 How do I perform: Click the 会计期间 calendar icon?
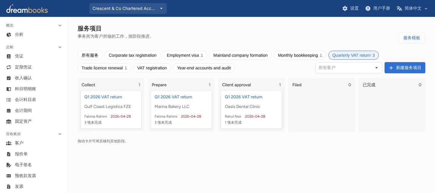tap(9, 111)
